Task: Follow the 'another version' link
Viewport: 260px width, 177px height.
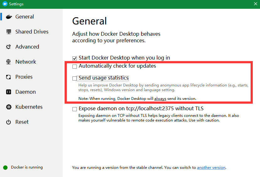Action: (211, 168)
